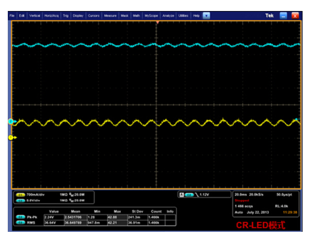Click the St Dev column header
Viewport: 315px width, 241px height.
point(138,212)
